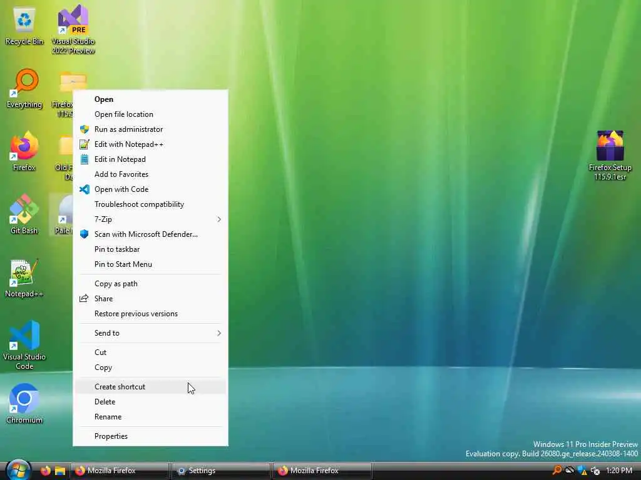Choose Add to Favorites

[150, 174]
